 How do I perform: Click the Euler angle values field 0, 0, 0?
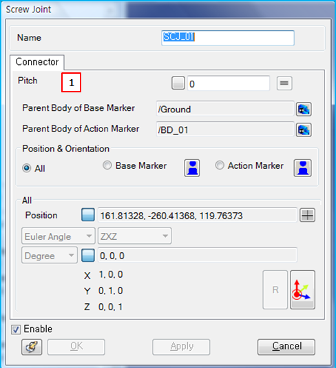tap(198, 255)
